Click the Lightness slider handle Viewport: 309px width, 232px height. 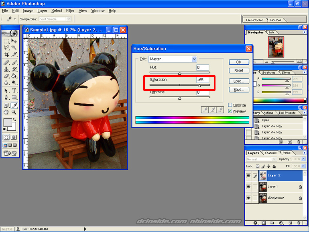tap(180, 98)
